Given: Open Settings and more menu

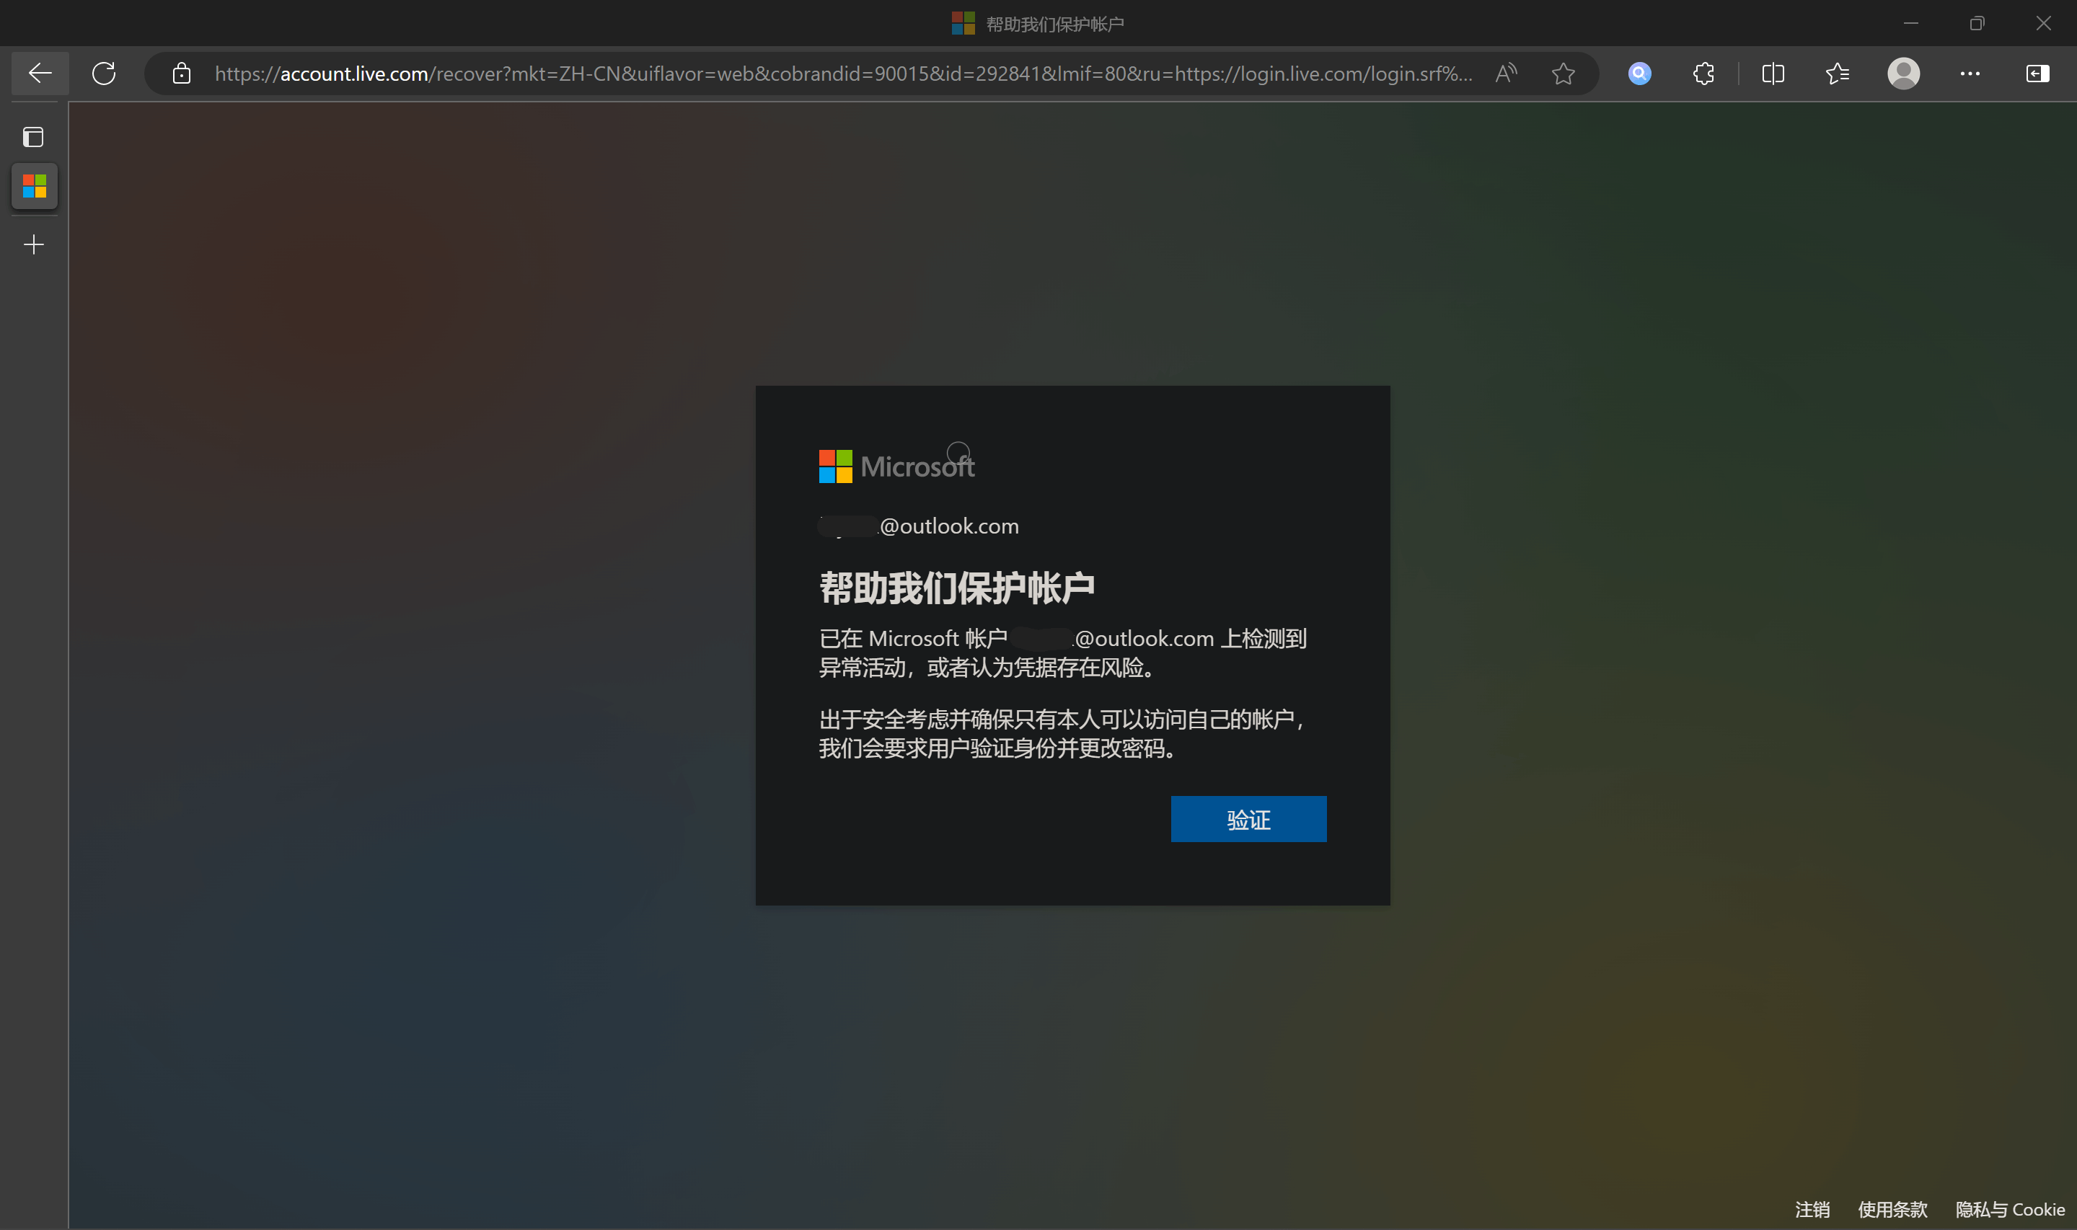Looking at the screenshot, I should click(x=1970, y=73).
